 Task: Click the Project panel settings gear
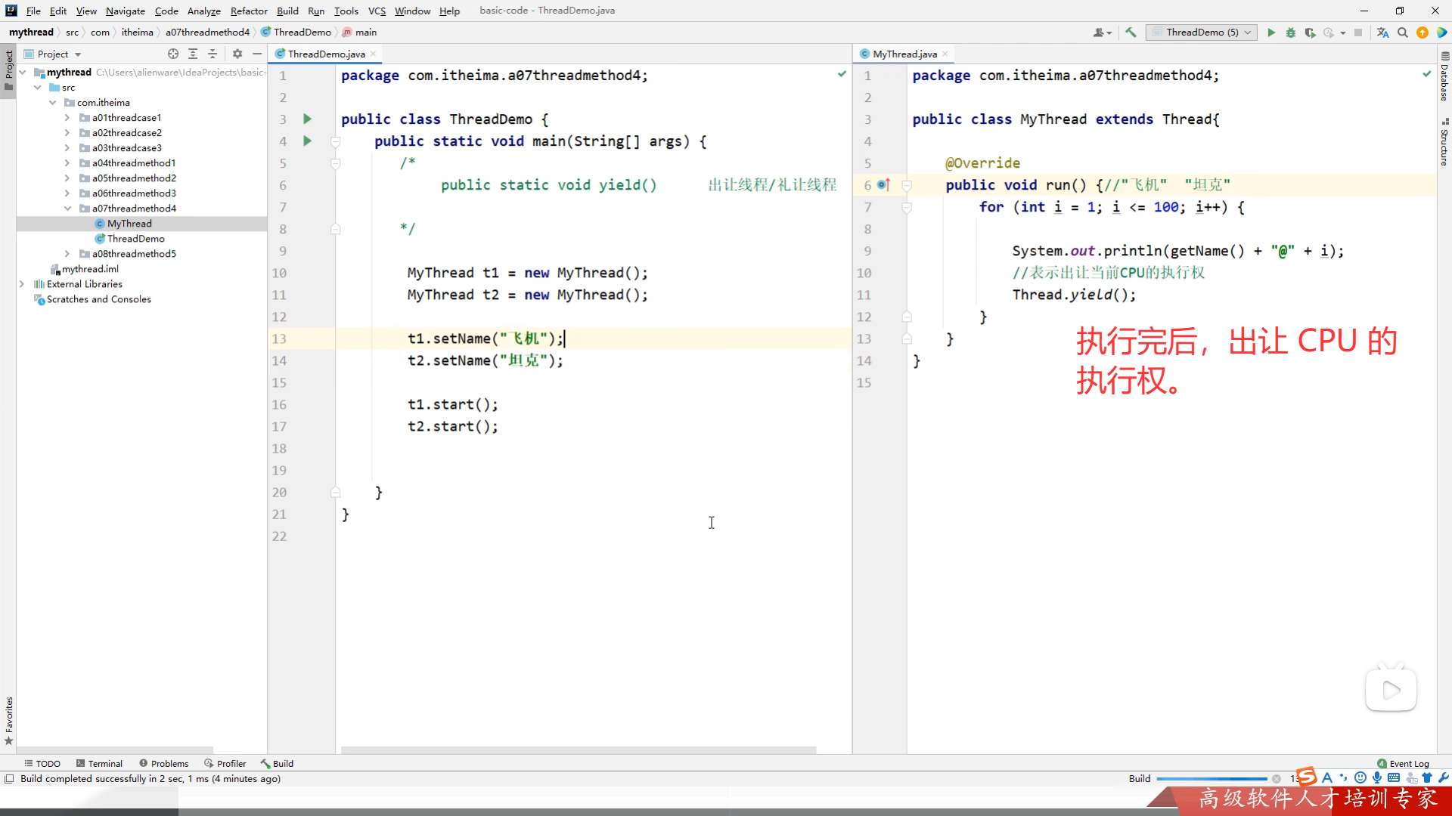237,54
